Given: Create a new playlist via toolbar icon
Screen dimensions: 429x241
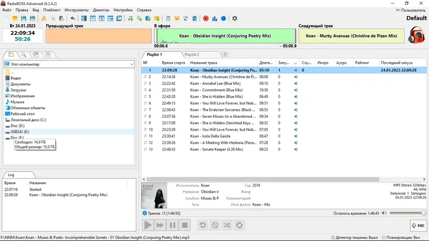Looking at the screenshot, I should pyautogui.click(x=6, y=18).
